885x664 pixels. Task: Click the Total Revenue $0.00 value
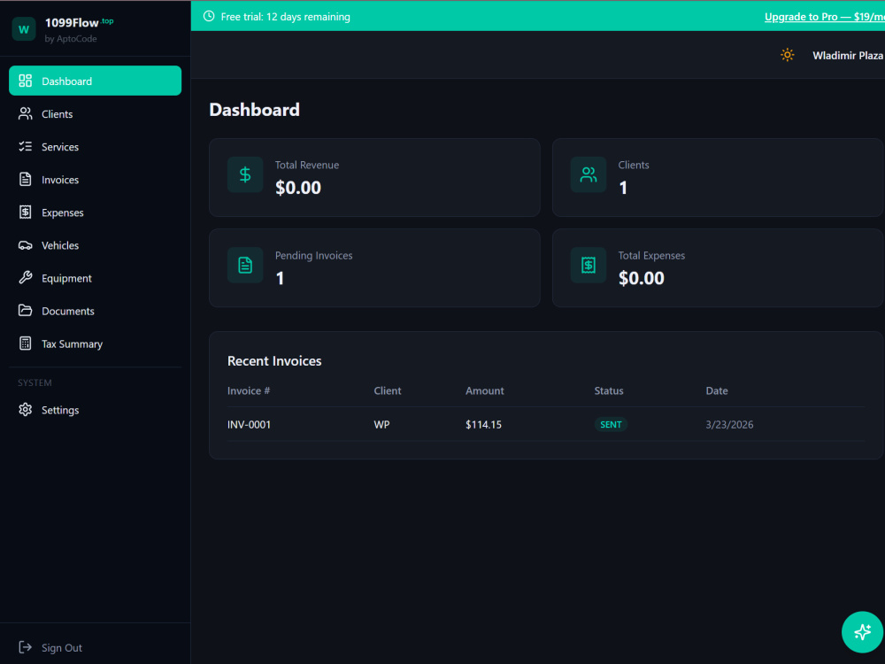click(x=298, y=188)
